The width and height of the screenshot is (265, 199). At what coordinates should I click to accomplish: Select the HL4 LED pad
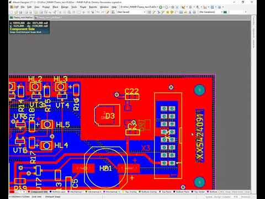point(46,146)
